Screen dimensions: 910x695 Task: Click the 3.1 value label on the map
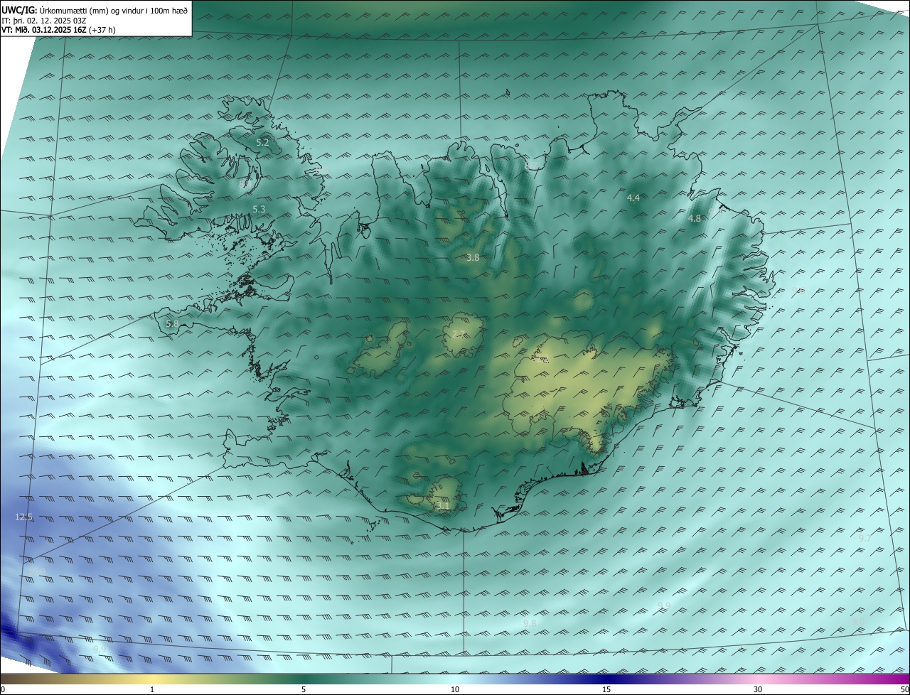[x=443, y=505]
